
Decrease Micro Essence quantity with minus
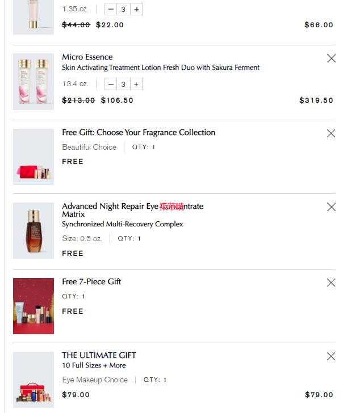[x=111, y=85]
